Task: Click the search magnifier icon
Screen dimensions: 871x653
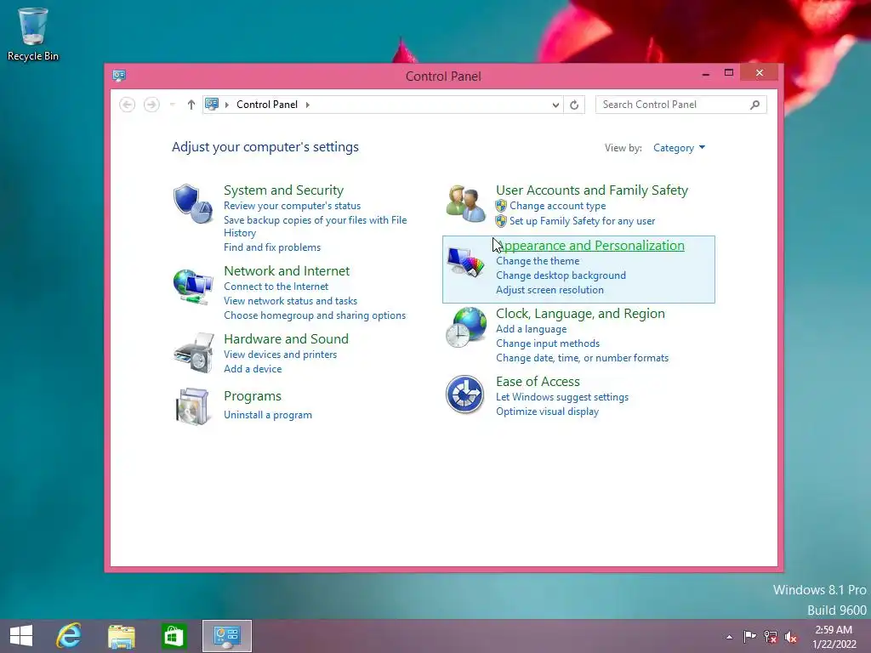Action: (755, 105)
